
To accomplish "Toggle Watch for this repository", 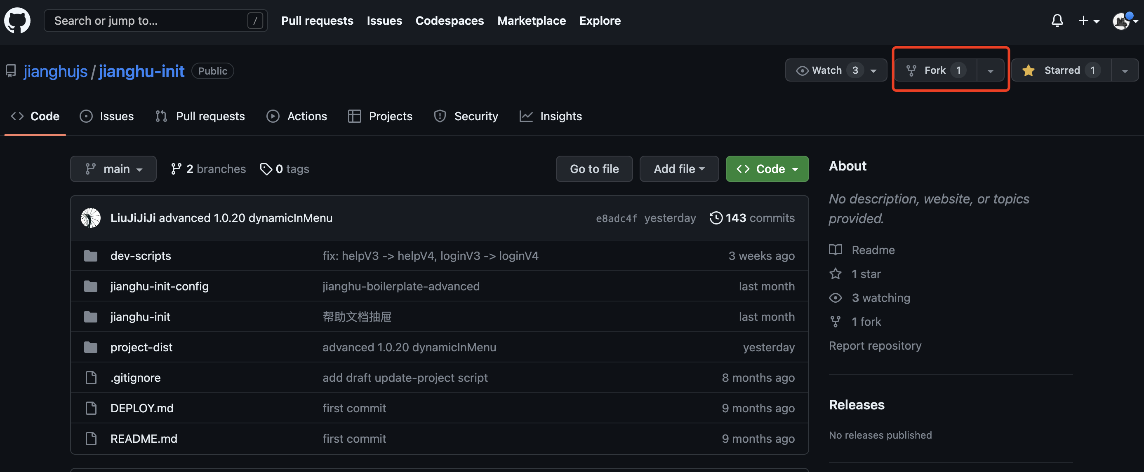I will tap(826, 70).
